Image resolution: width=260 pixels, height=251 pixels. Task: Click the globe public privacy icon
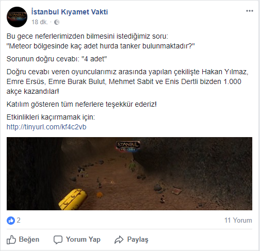(x=57, y=22)
